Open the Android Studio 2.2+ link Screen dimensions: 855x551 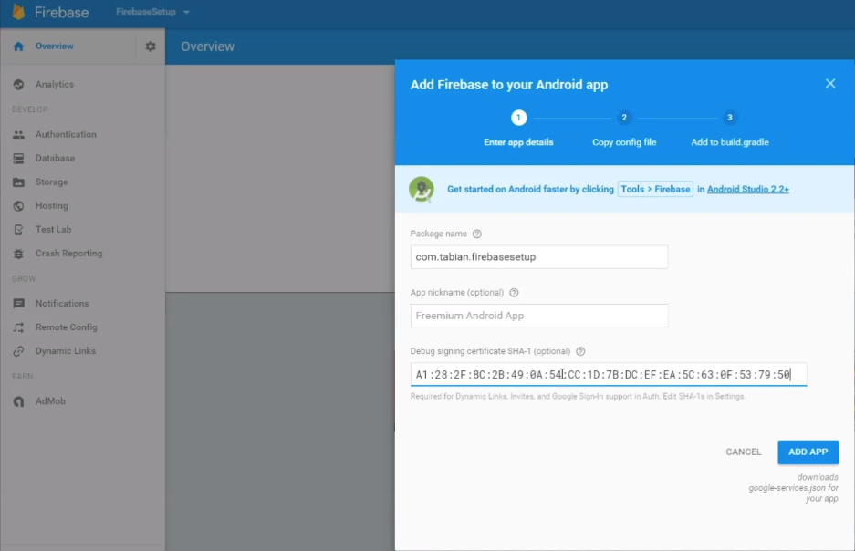(x=747, y=189)
